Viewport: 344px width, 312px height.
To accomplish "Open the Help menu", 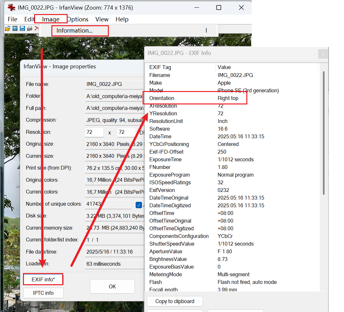I will [x=122, y=19].
